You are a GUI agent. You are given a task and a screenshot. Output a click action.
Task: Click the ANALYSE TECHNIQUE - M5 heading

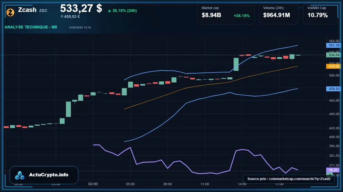click(31, 27)
